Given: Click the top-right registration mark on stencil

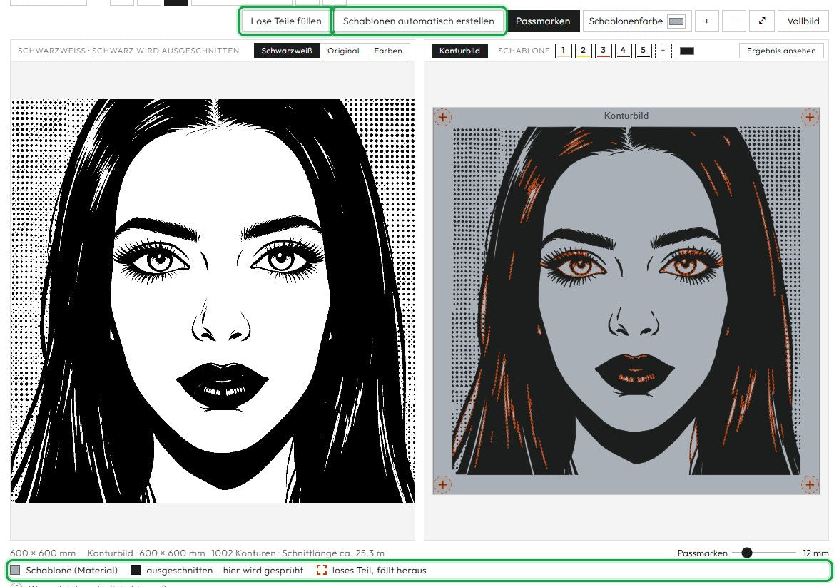Looking at the screenshot, I should pos(810,117).
